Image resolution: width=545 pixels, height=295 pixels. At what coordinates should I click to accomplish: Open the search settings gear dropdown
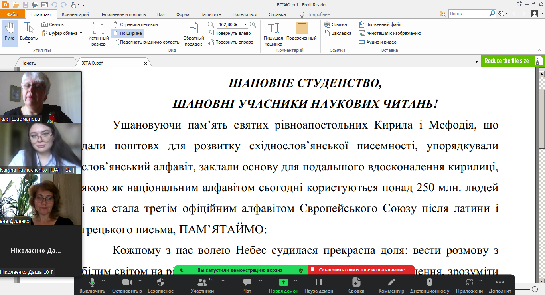tap(503, 14)
